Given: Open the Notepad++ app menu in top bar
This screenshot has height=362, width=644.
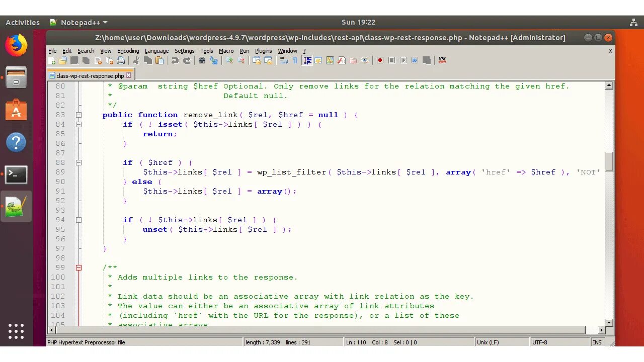Looking at the screenshot, I should tap(79, 22).
